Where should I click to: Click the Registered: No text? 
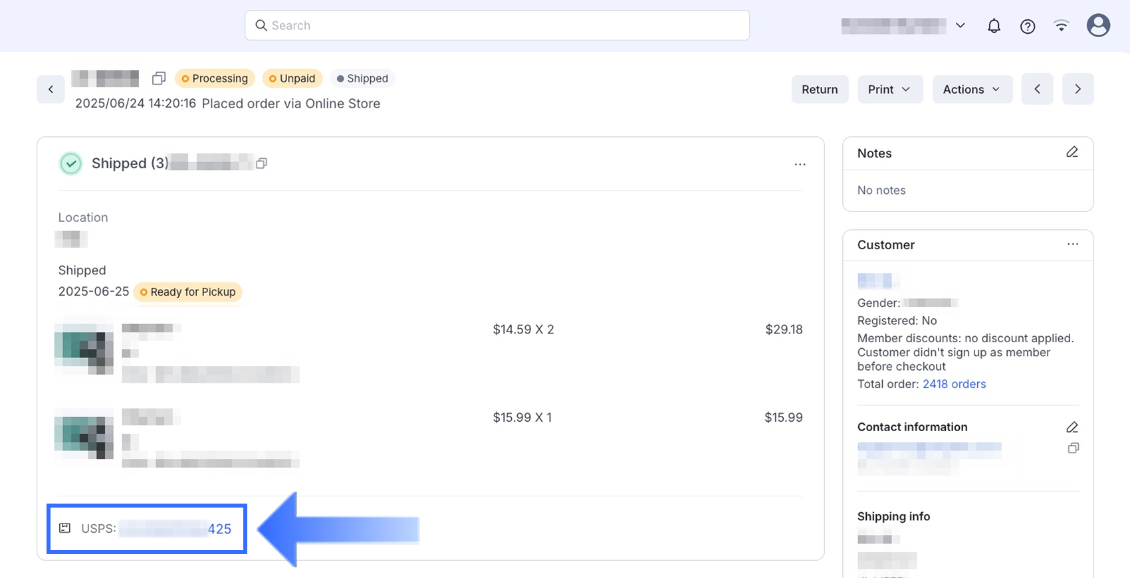coord(897,321)
